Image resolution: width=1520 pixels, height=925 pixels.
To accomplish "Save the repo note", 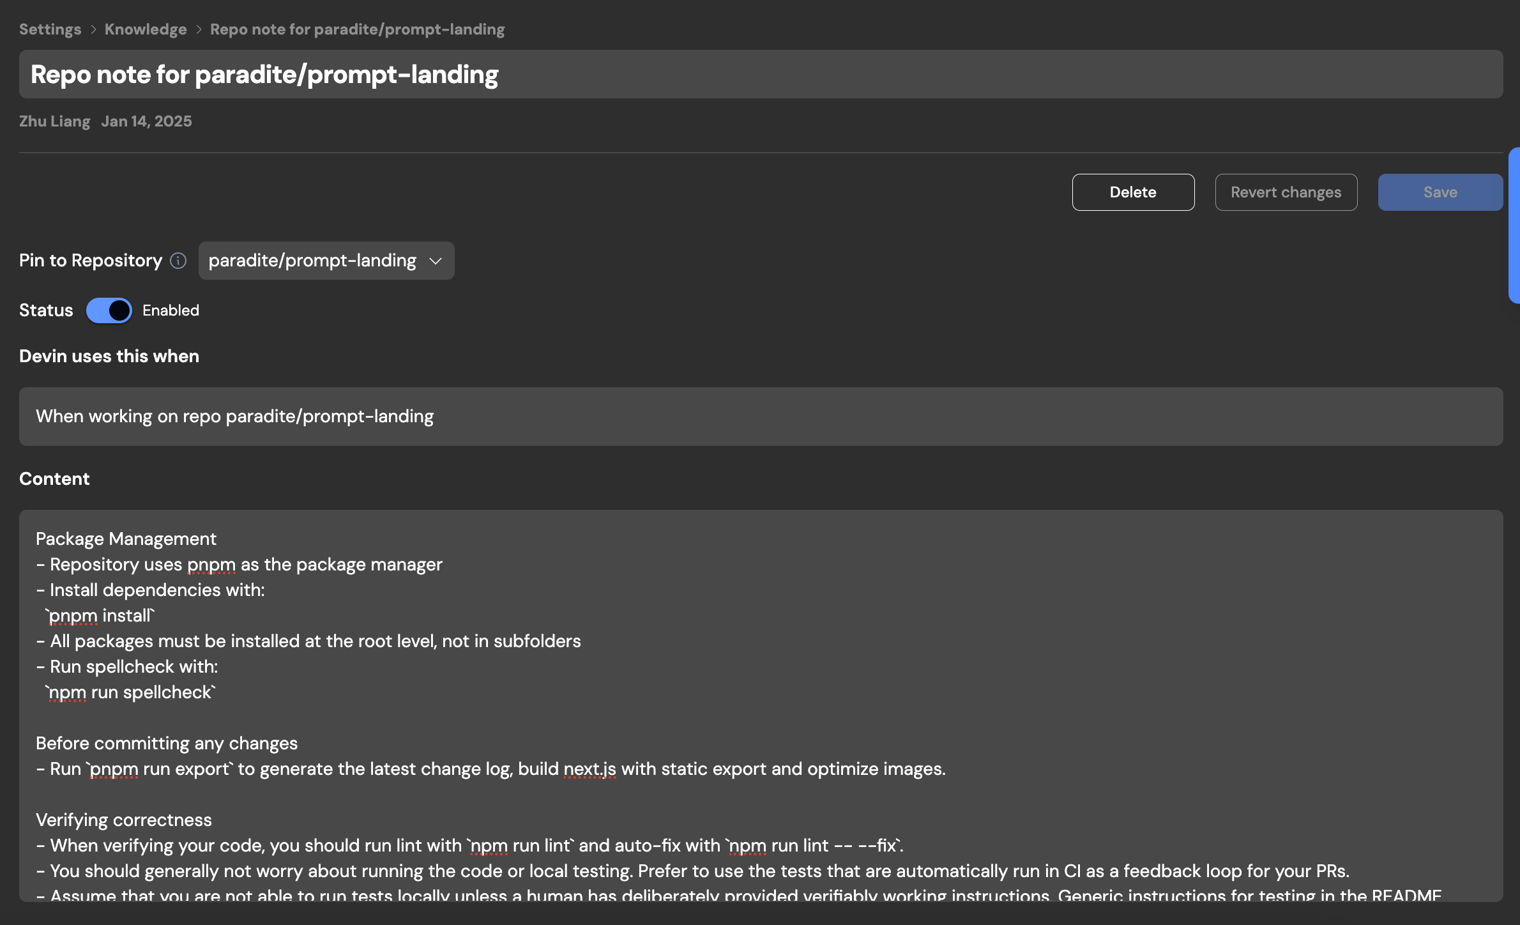I will tap(1440, 192).
